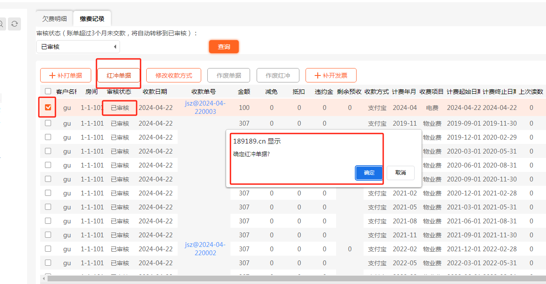Screen dimensions: 546x284
Task: Cancel the dialog with 取消
Action: [400, 173]
